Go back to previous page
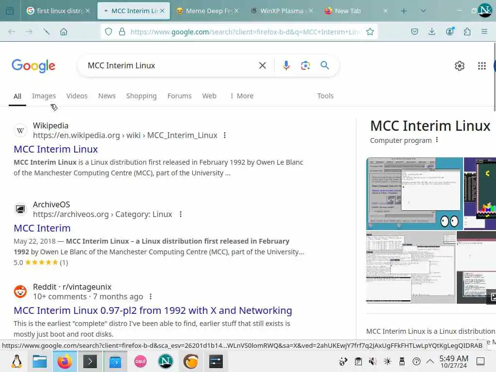The height and width of the screenshot is (372, 496). 12,31
